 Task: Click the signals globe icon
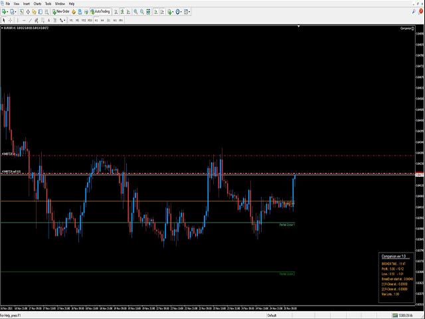coord(86,12)
